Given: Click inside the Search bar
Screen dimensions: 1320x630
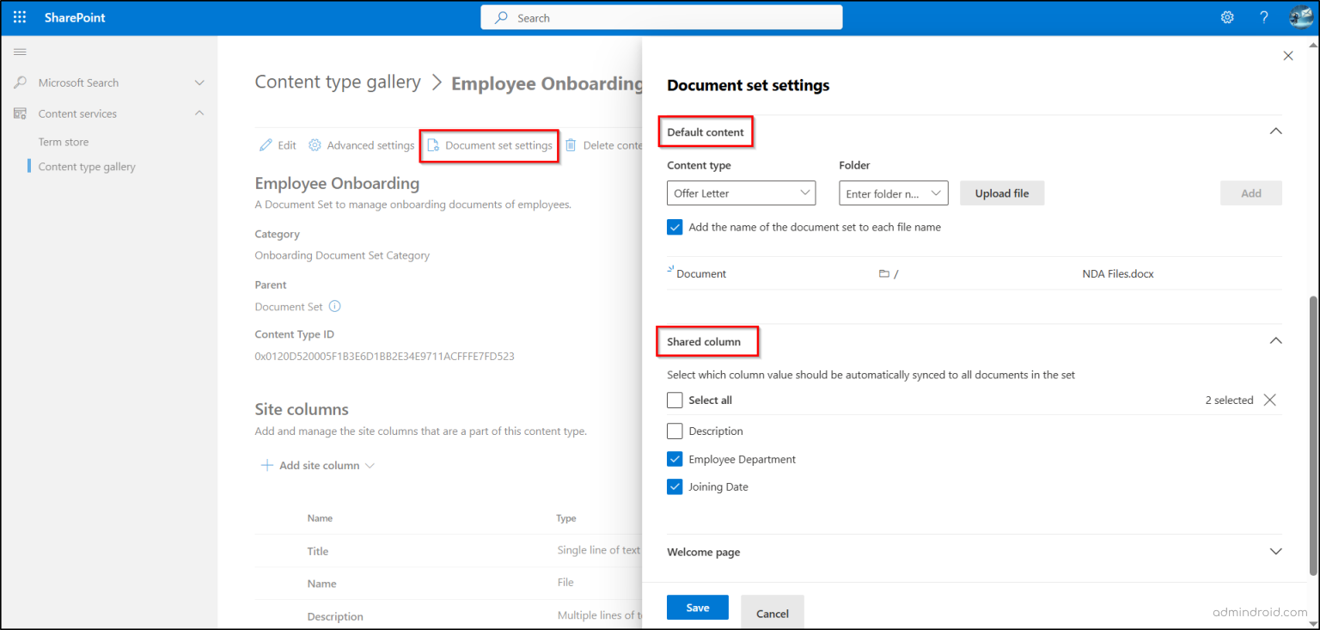Looking at the screenshot, I should pyautogui.click(x=661, y=17).
